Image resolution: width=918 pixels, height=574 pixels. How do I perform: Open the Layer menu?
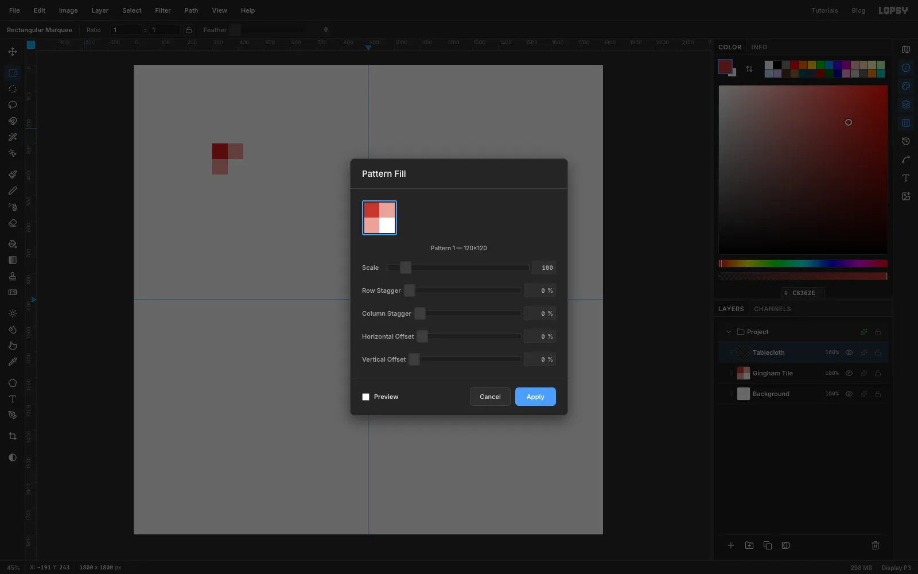tap(100, 10)
